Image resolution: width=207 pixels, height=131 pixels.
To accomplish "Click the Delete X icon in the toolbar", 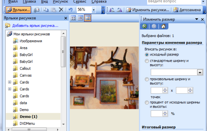I will 61,10.
